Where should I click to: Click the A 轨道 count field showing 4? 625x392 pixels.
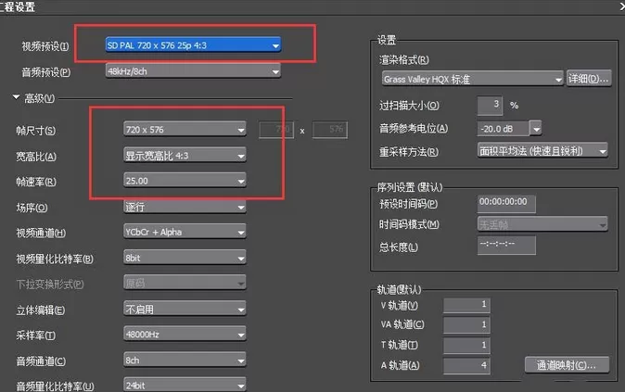(466, 365)
